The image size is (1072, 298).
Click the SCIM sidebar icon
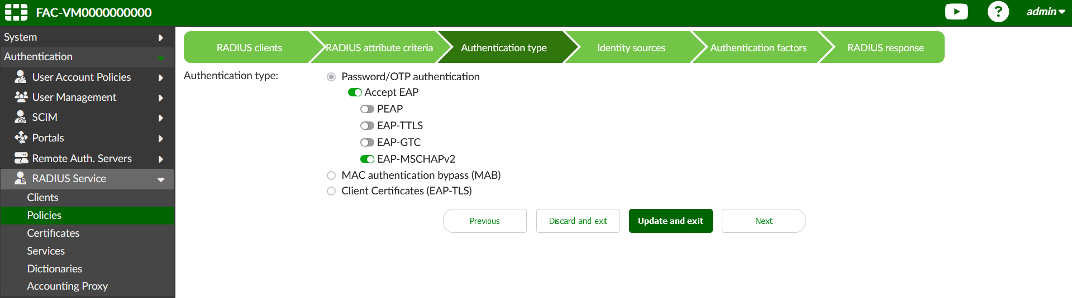click(x=21, y=117)
